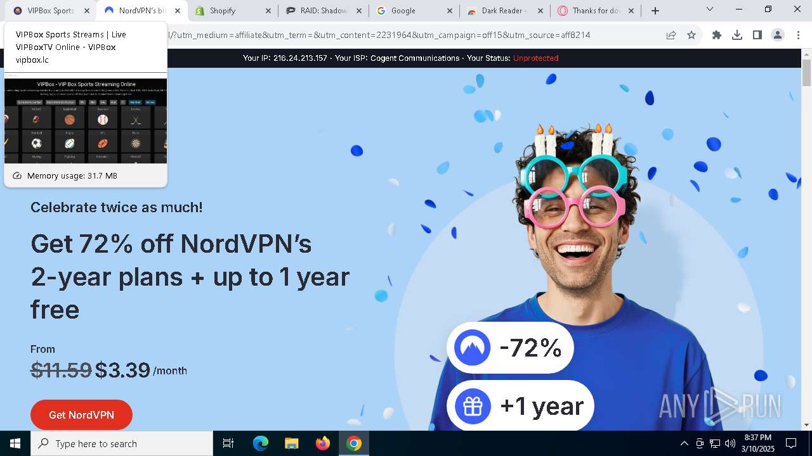Image resolution: width=812 pixels, height=456 pixels.
Task: Click the vertical page scrollbar thumb
Action: [x=806, y=73]
